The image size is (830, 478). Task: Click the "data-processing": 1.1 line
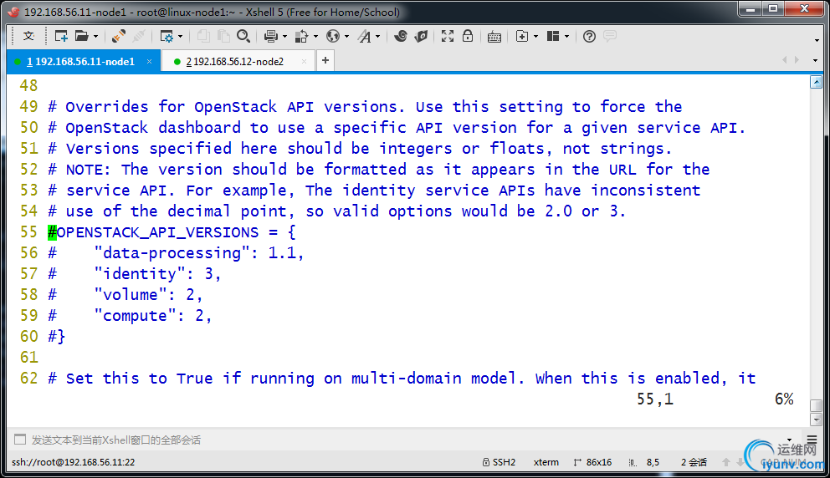pyautogui.click(x=177, y=252)
